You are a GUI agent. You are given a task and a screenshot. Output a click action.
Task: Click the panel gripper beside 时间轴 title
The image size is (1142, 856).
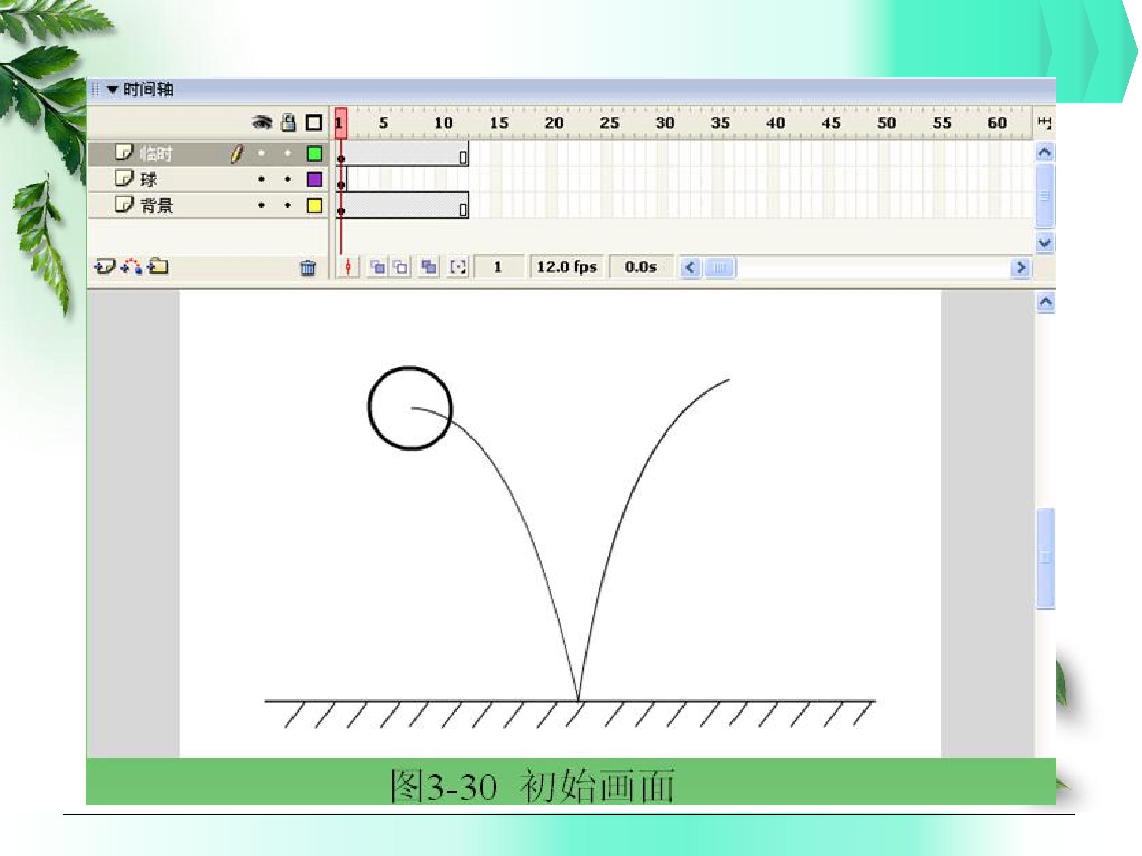(95, 90)
